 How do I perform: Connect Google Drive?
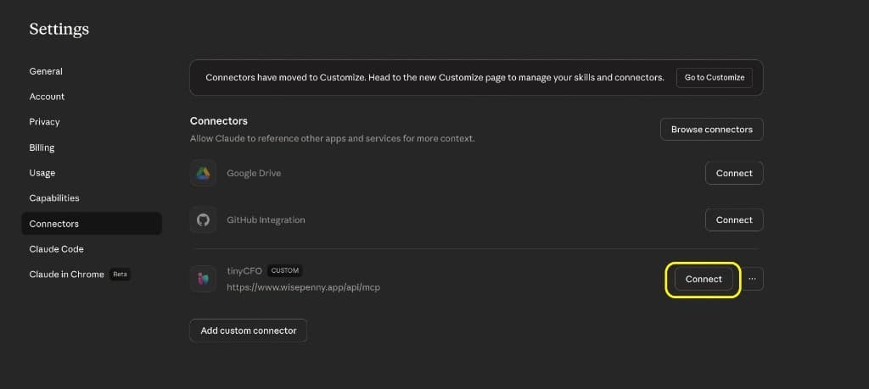click(x=734, y=173)
